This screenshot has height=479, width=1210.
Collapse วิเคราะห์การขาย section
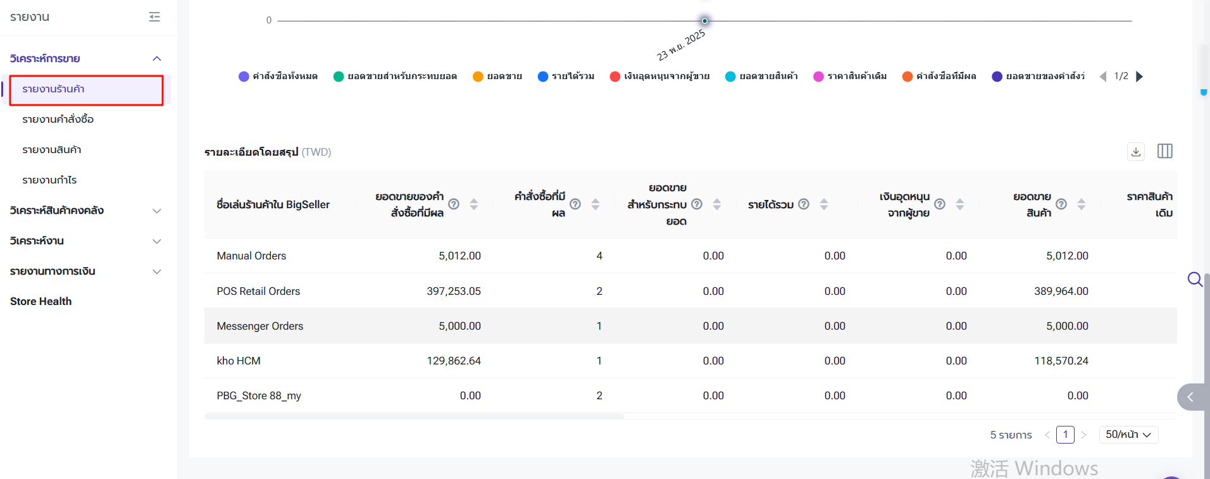(x=157, y=59)
